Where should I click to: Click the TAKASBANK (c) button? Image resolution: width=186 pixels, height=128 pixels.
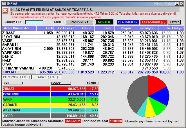click(153, 22)
